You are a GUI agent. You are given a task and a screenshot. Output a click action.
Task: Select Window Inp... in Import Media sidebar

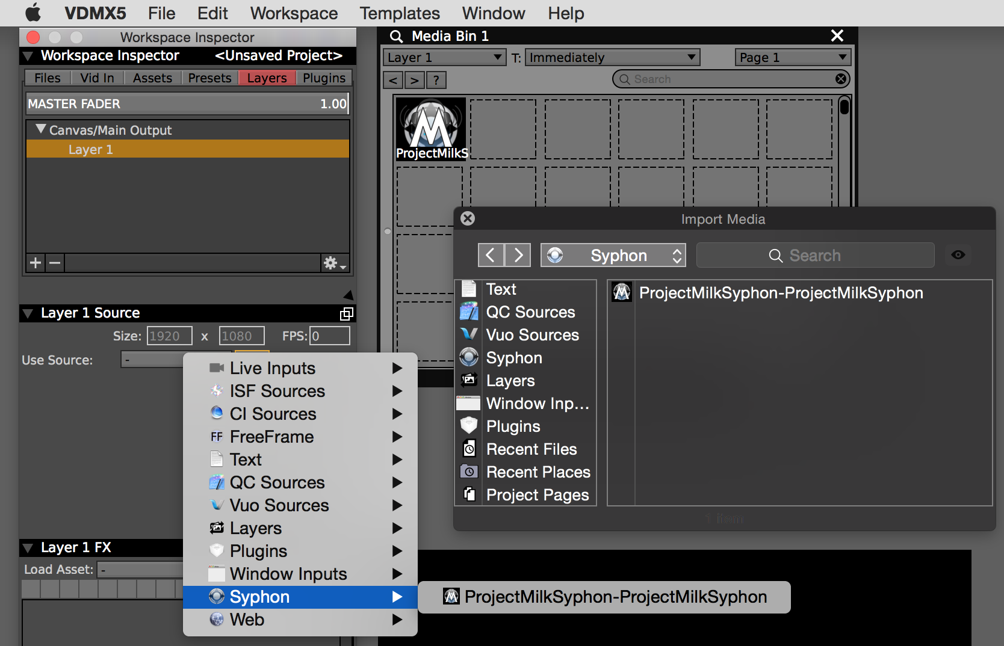pos(525,404)
